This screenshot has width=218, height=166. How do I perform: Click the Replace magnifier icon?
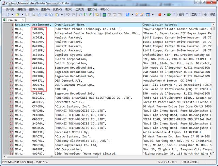pos(90,14)
